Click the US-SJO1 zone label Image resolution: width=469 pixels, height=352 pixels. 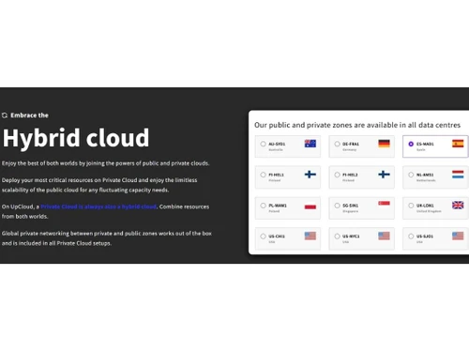pos(425,237)
